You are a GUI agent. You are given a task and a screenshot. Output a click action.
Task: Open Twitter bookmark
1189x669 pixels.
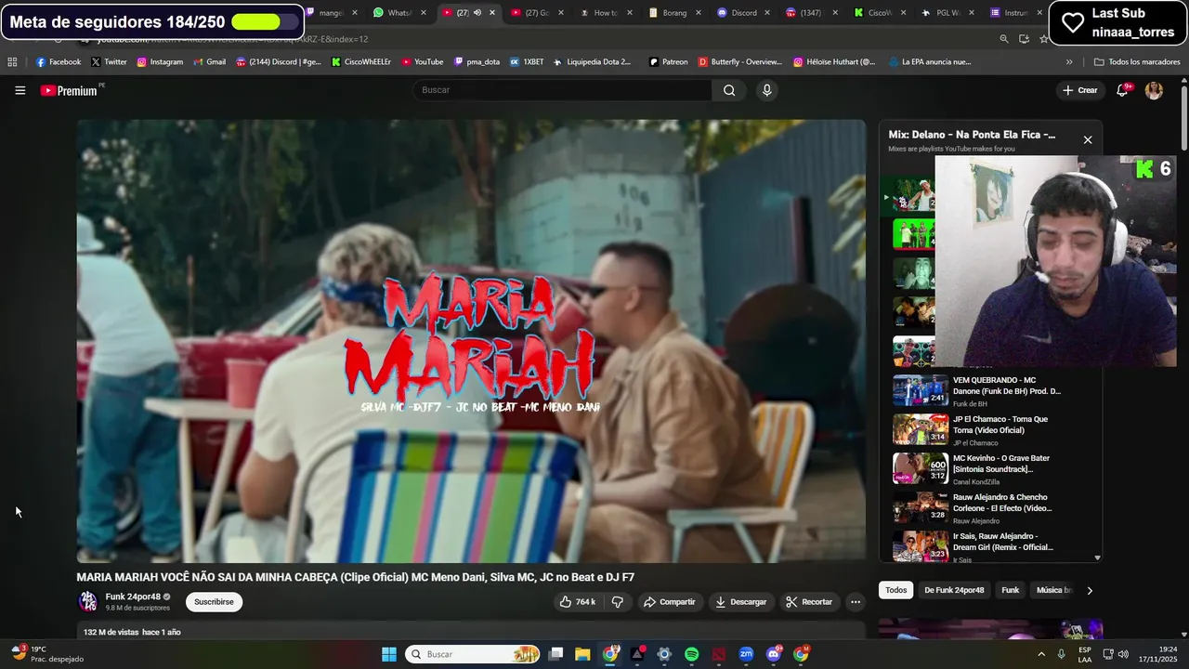point(109,62)
